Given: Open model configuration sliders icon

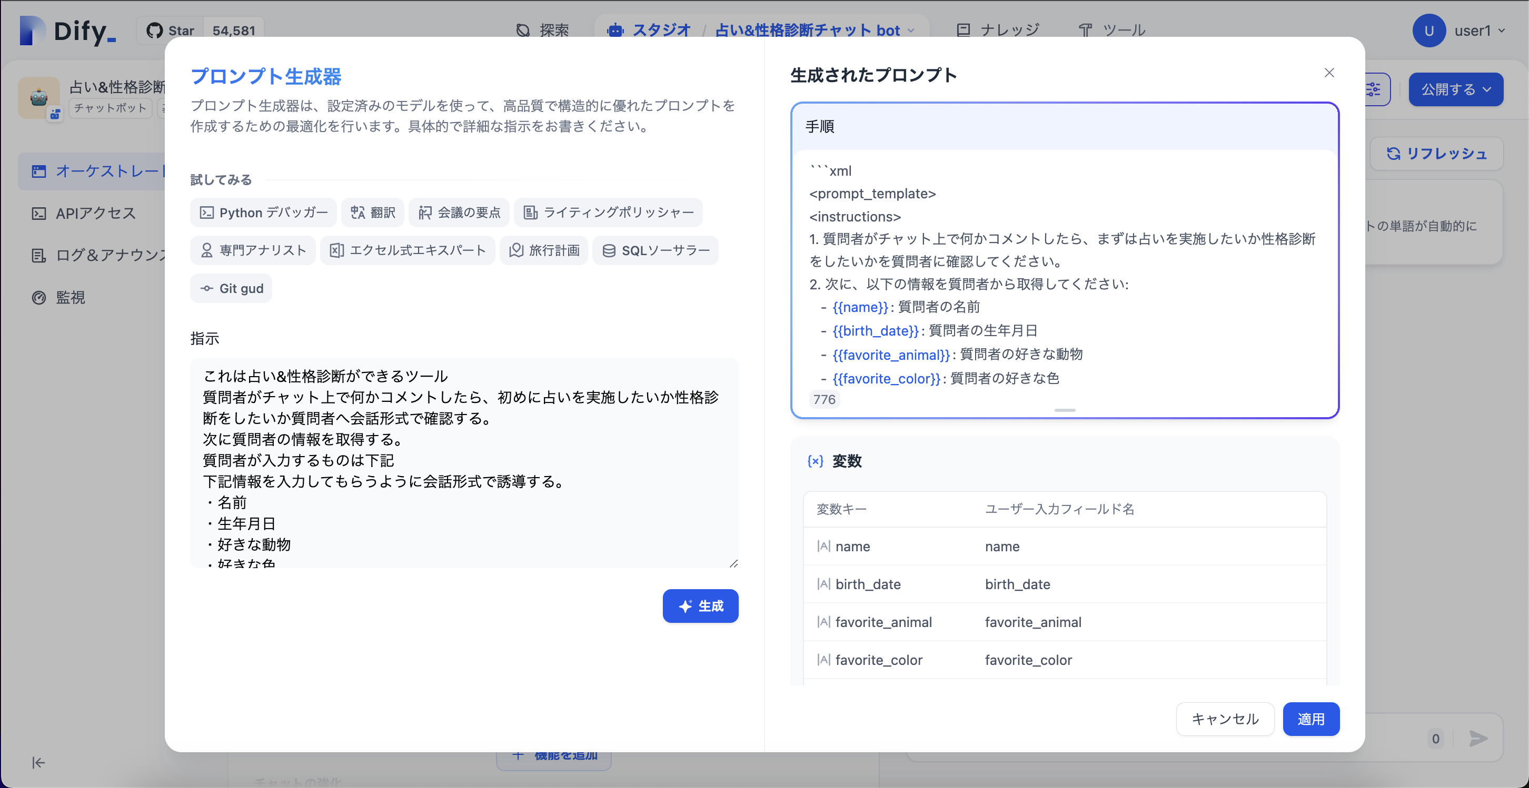Looking at the screenshot, I should pos(1374,89).
